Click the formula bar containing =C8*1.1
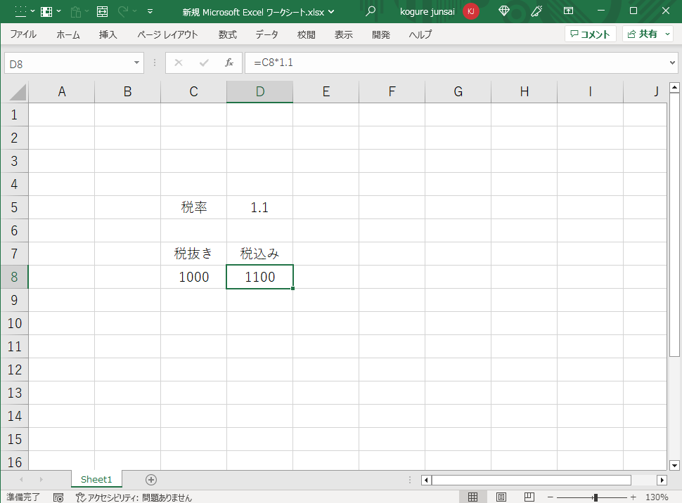This screenshot has width=682, height=503. pyautogui.click(x=456, y=63)
